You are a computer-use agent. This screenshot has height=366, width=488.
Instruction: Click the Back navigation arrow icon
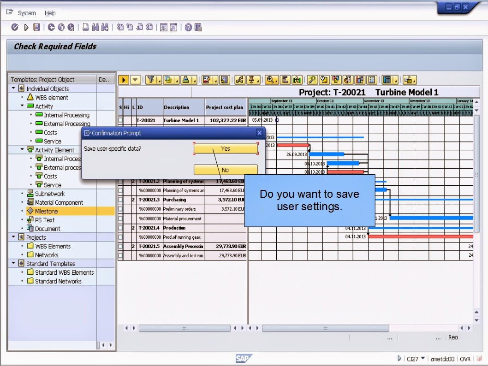coord(50,27)
